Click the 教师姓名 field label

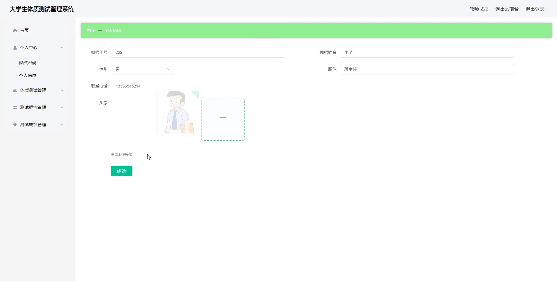(328, 52)
